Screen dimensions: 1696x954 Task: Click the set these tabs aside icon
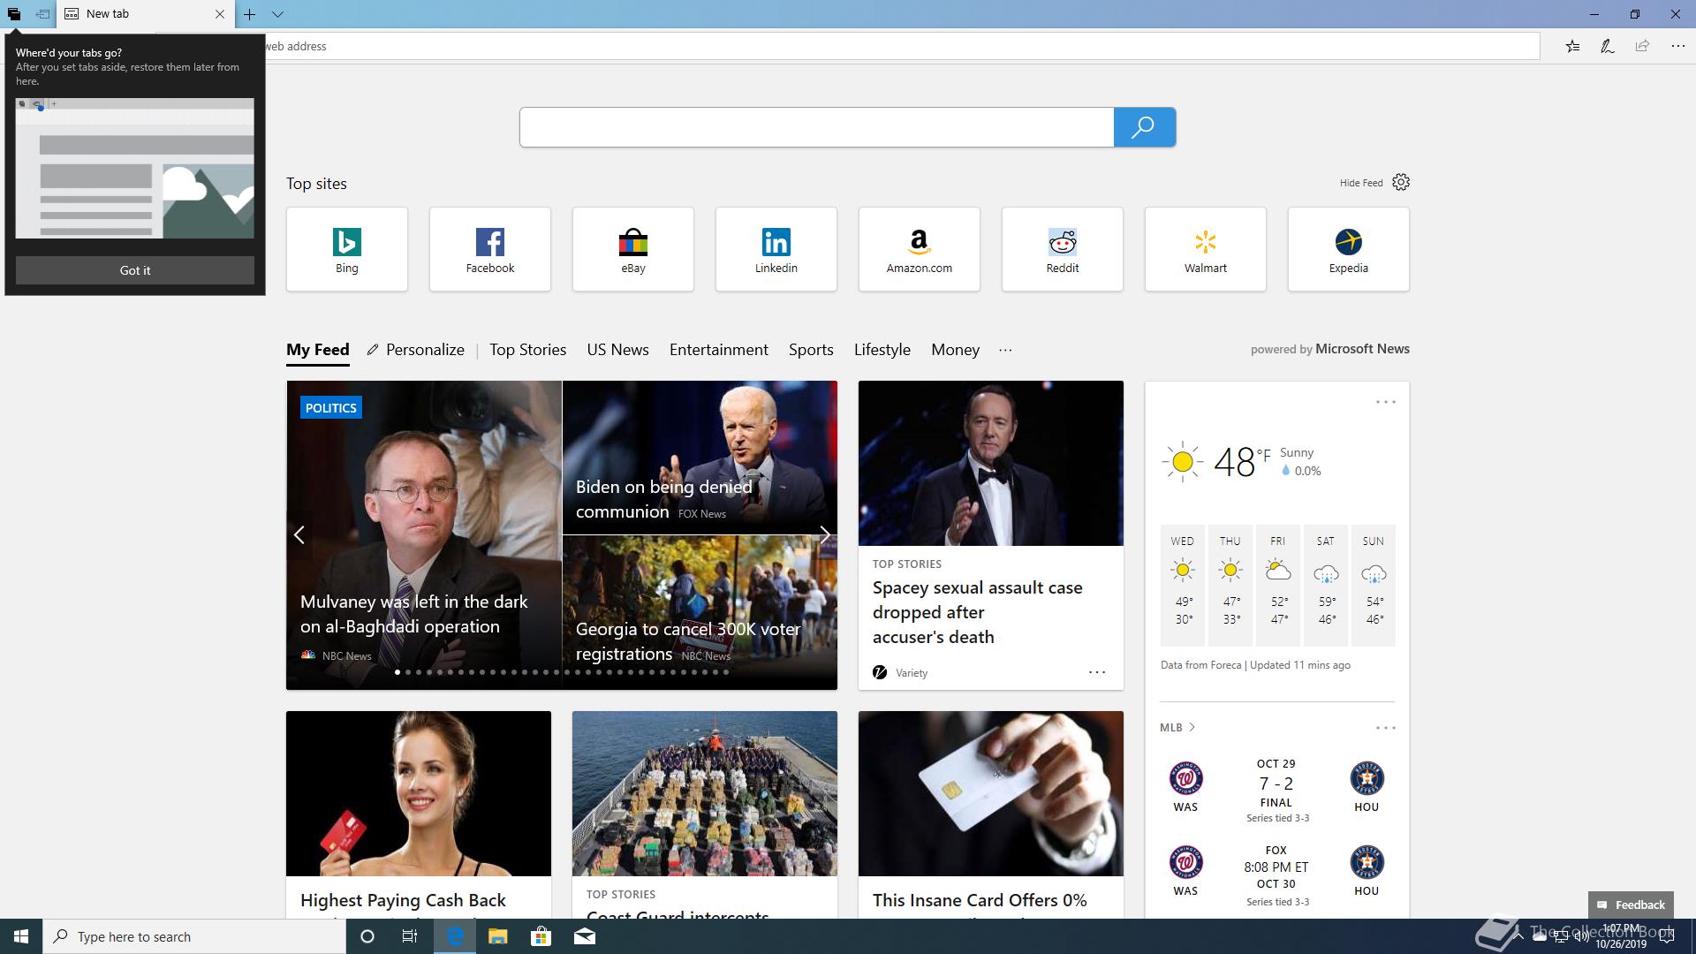click(x=42, y=14)
